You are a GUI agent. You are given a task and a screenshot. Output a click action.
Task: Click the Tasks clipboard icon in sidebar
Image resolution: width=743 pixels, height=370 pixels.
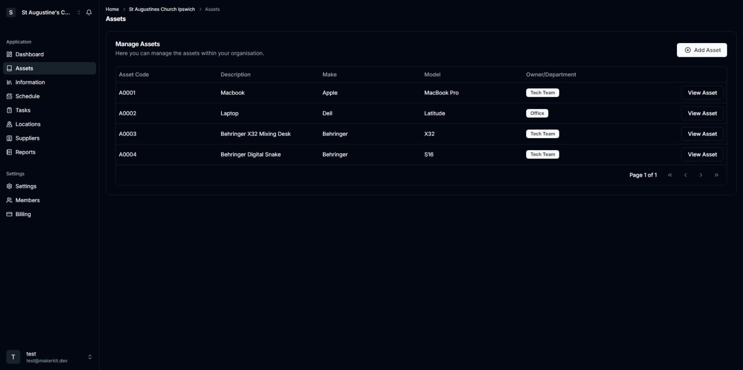click(x=9, y=110)
